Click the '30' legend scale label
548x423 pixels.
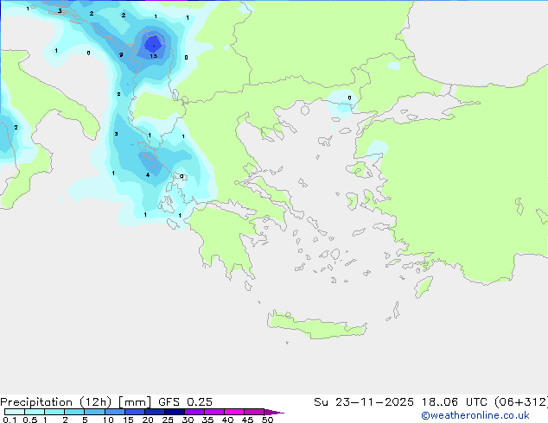pos(188,420)
